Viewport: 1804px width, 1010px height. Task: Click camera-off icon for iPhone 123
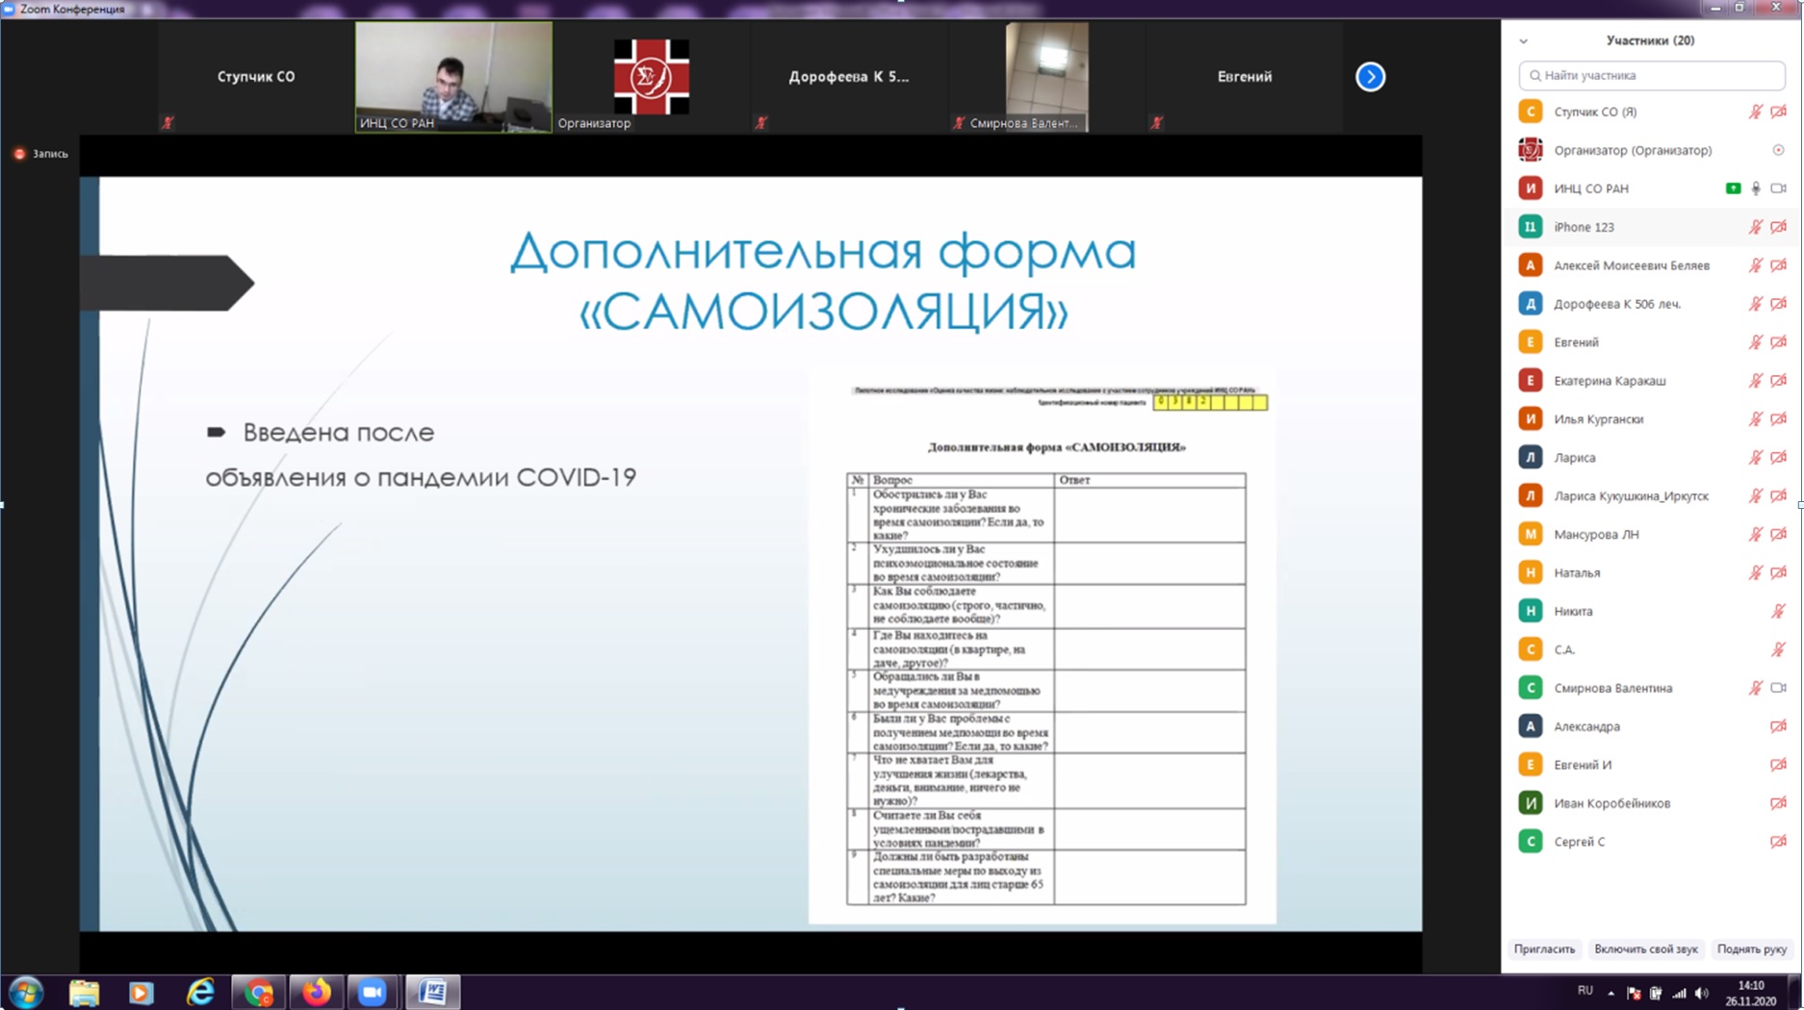coord(1778,227)
